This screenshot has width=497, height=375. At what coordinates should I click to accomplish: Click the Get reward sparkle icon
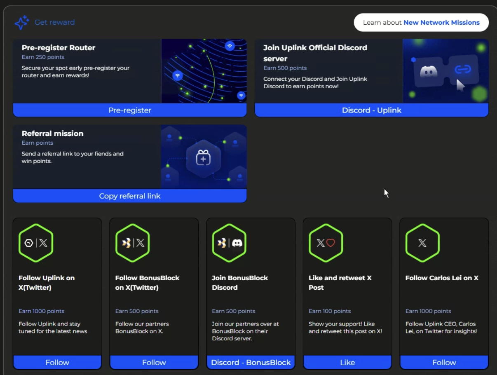click(x=22, y=22)
